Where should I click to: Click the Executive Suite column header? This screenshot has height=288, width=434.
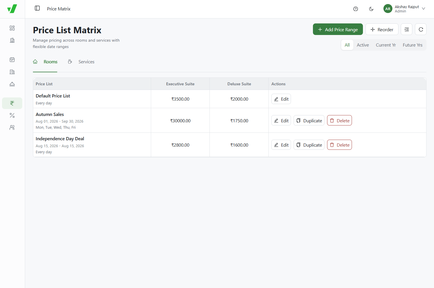pos(180,84)
